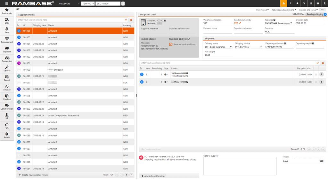Open the help question mark icon
This screenshot has width=328, height=180.
pos(291,4)
